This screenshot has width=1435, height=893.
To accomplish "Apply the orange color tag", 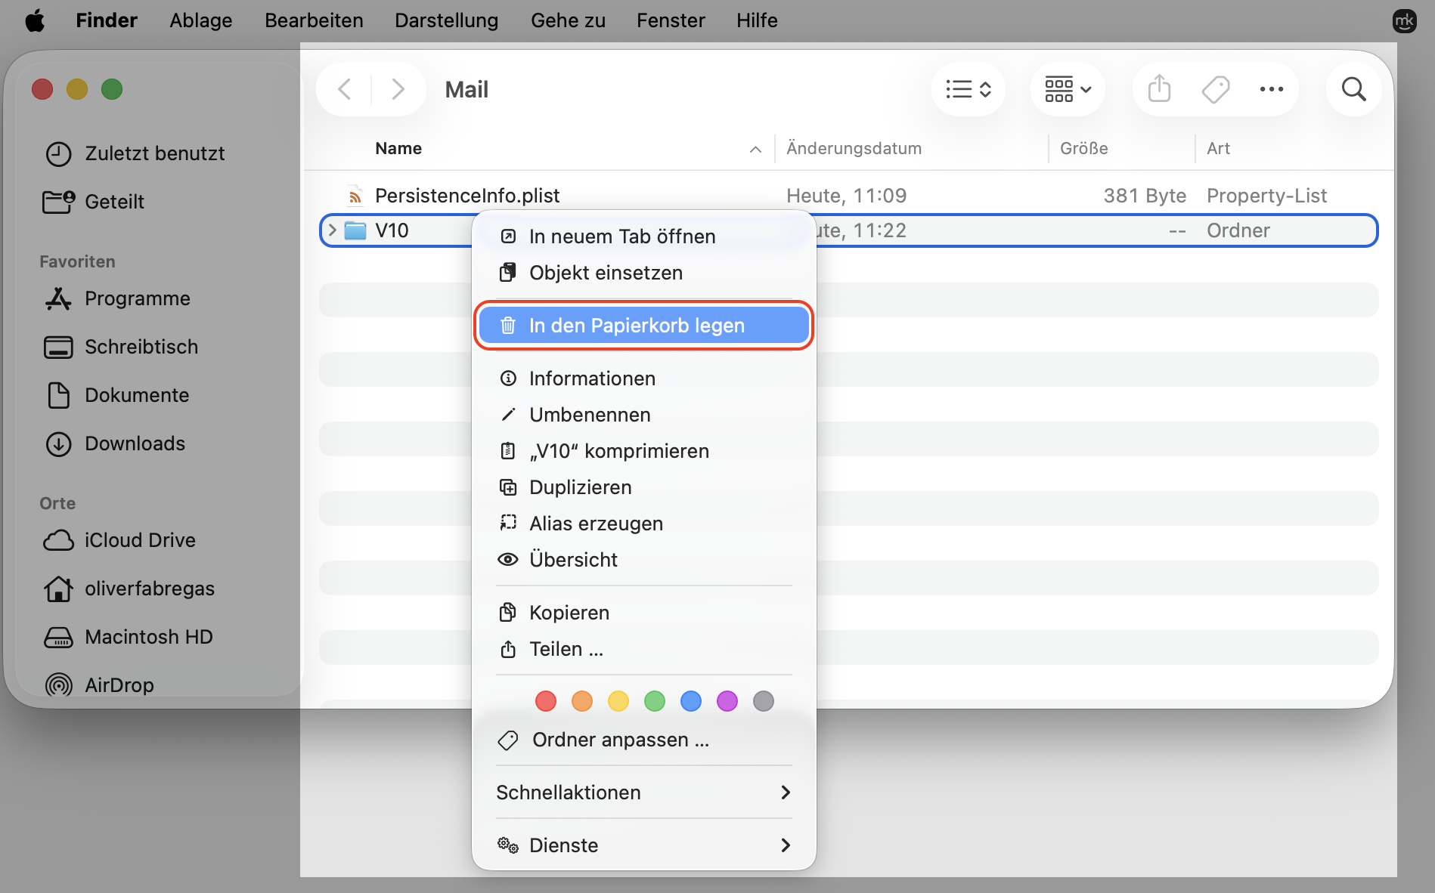I will (x=582, y=701).
